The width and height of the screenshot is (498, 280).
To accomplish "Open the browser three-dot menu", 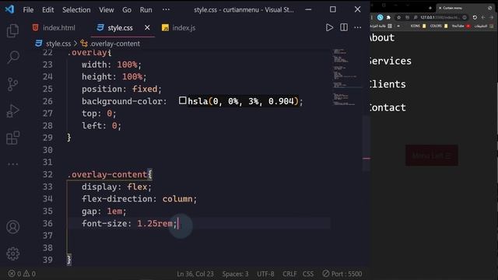I will pos(372,17).
